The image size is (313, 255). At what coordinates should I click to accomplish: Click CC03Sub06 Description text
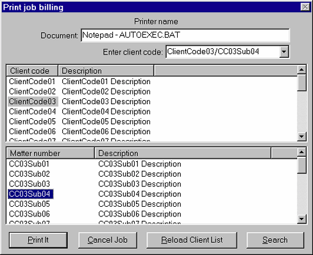tap(140, 214)
